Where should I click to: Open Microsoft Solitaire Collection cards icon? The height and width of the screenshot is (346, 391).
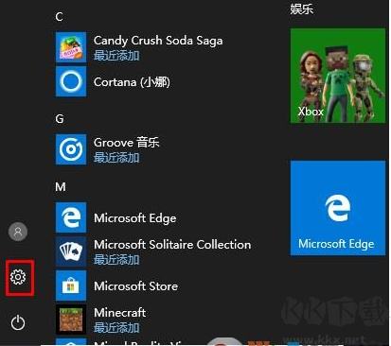(71, 251)
